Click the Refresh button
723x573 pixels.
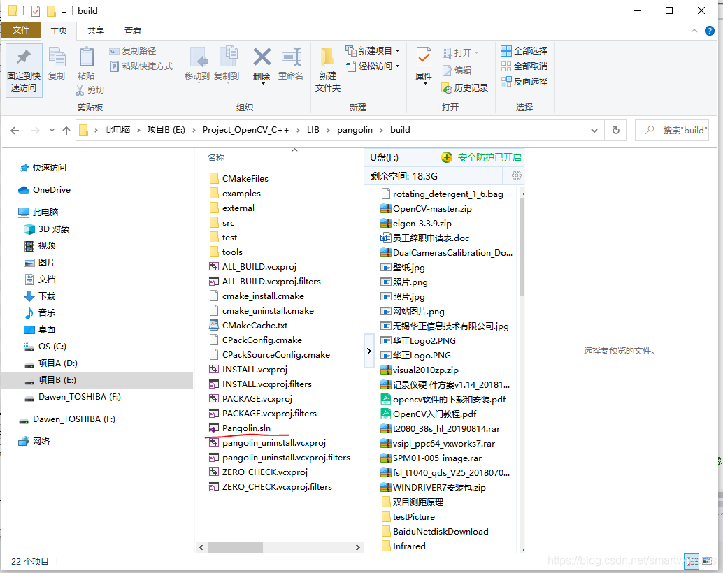pyautogui.click(x=615, y=131)
